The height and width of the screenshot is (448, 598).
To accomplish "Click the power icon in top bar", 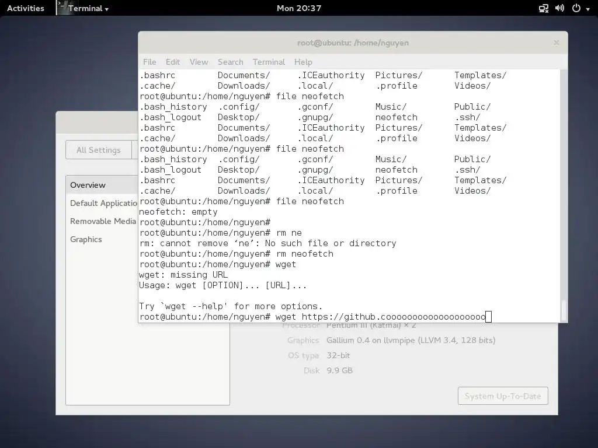I will point(576,8).
